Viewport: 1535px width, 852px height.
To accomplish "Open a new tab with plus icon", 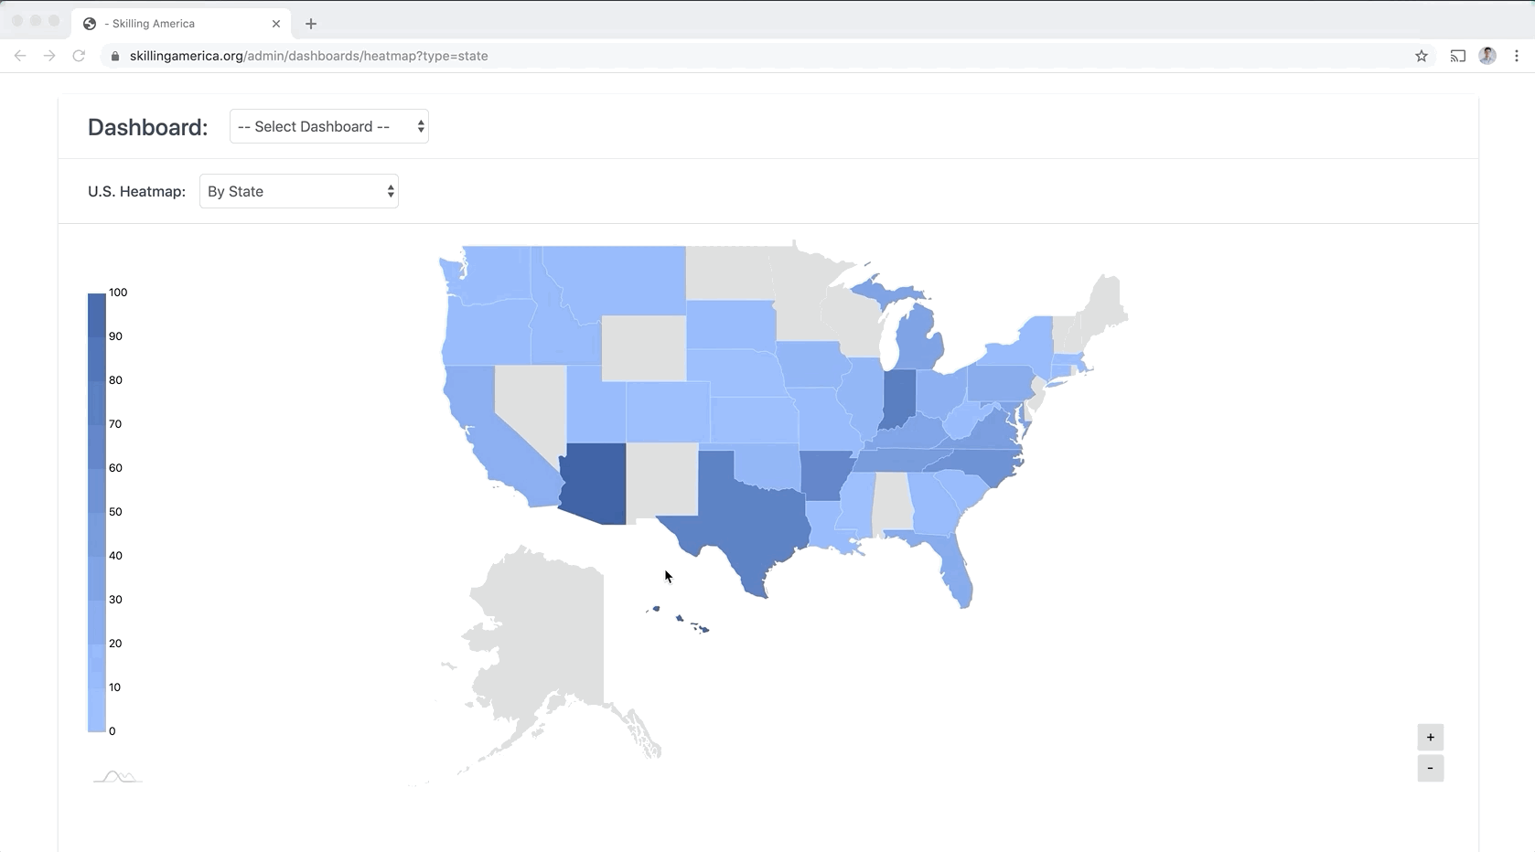I will click(x=311, y=24).
